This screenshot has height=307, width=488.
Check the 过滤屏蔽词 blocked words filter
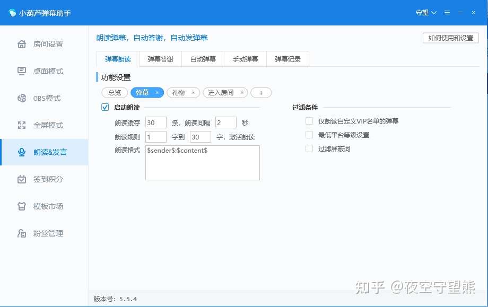click(x=309, y=148)
